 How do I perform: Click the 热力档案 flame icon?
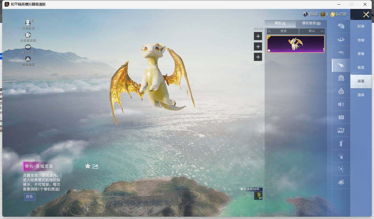click(28, 59)
